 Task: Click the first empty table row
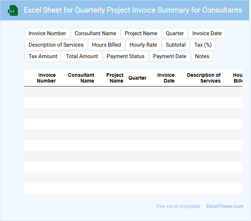(x=133, y=92)
